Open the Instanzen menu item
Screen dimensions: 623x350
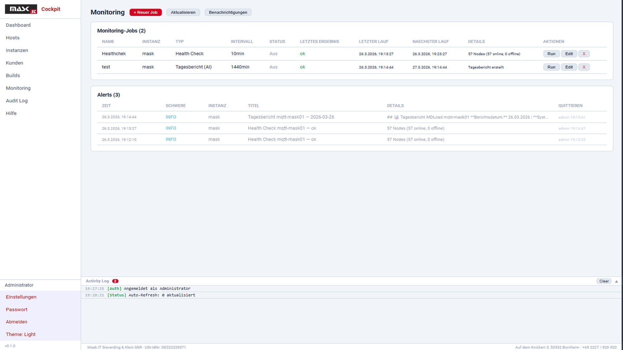tap(17, 50)
